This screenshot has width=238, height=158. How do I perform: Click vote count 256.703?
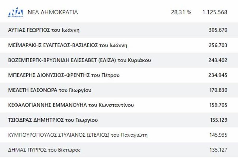[218, 45]
